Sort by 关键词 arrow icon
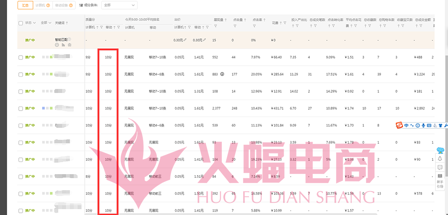The image size is (448, 215). (x=67, y=23)
